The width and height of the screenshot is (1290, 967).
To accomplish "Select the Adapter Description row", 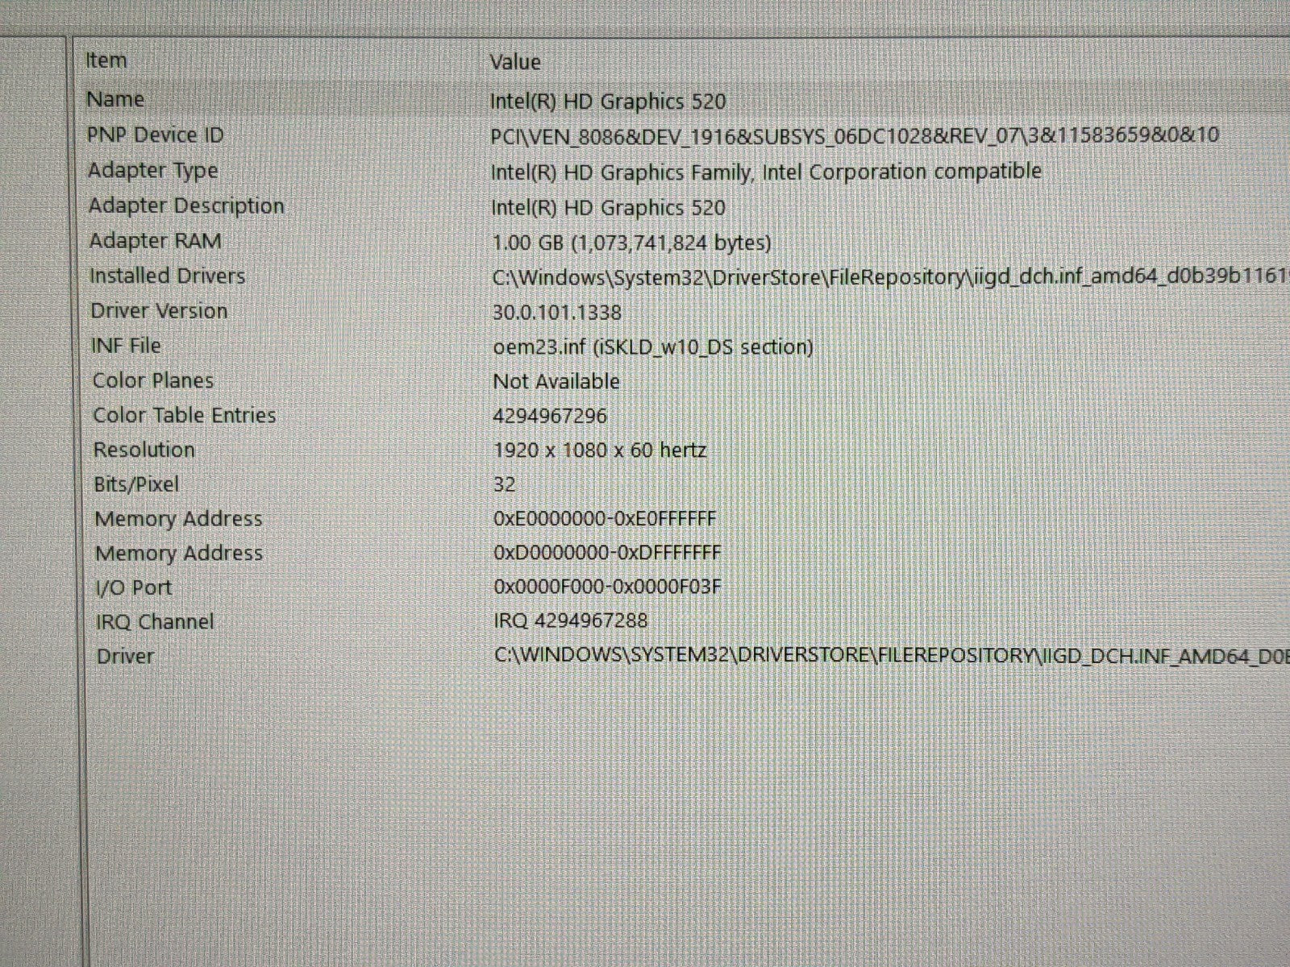I will tap(186, 206).
